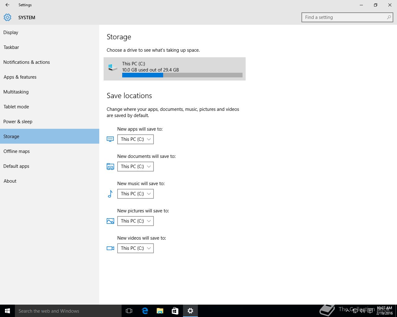397x317 pixels.
Task: Open the Windows Store taskbar icon
Action: click(175, 311)
